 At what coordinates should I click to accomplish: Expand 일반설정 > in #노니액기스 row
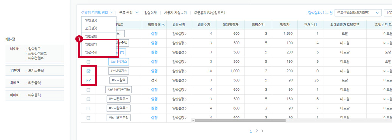180,62
